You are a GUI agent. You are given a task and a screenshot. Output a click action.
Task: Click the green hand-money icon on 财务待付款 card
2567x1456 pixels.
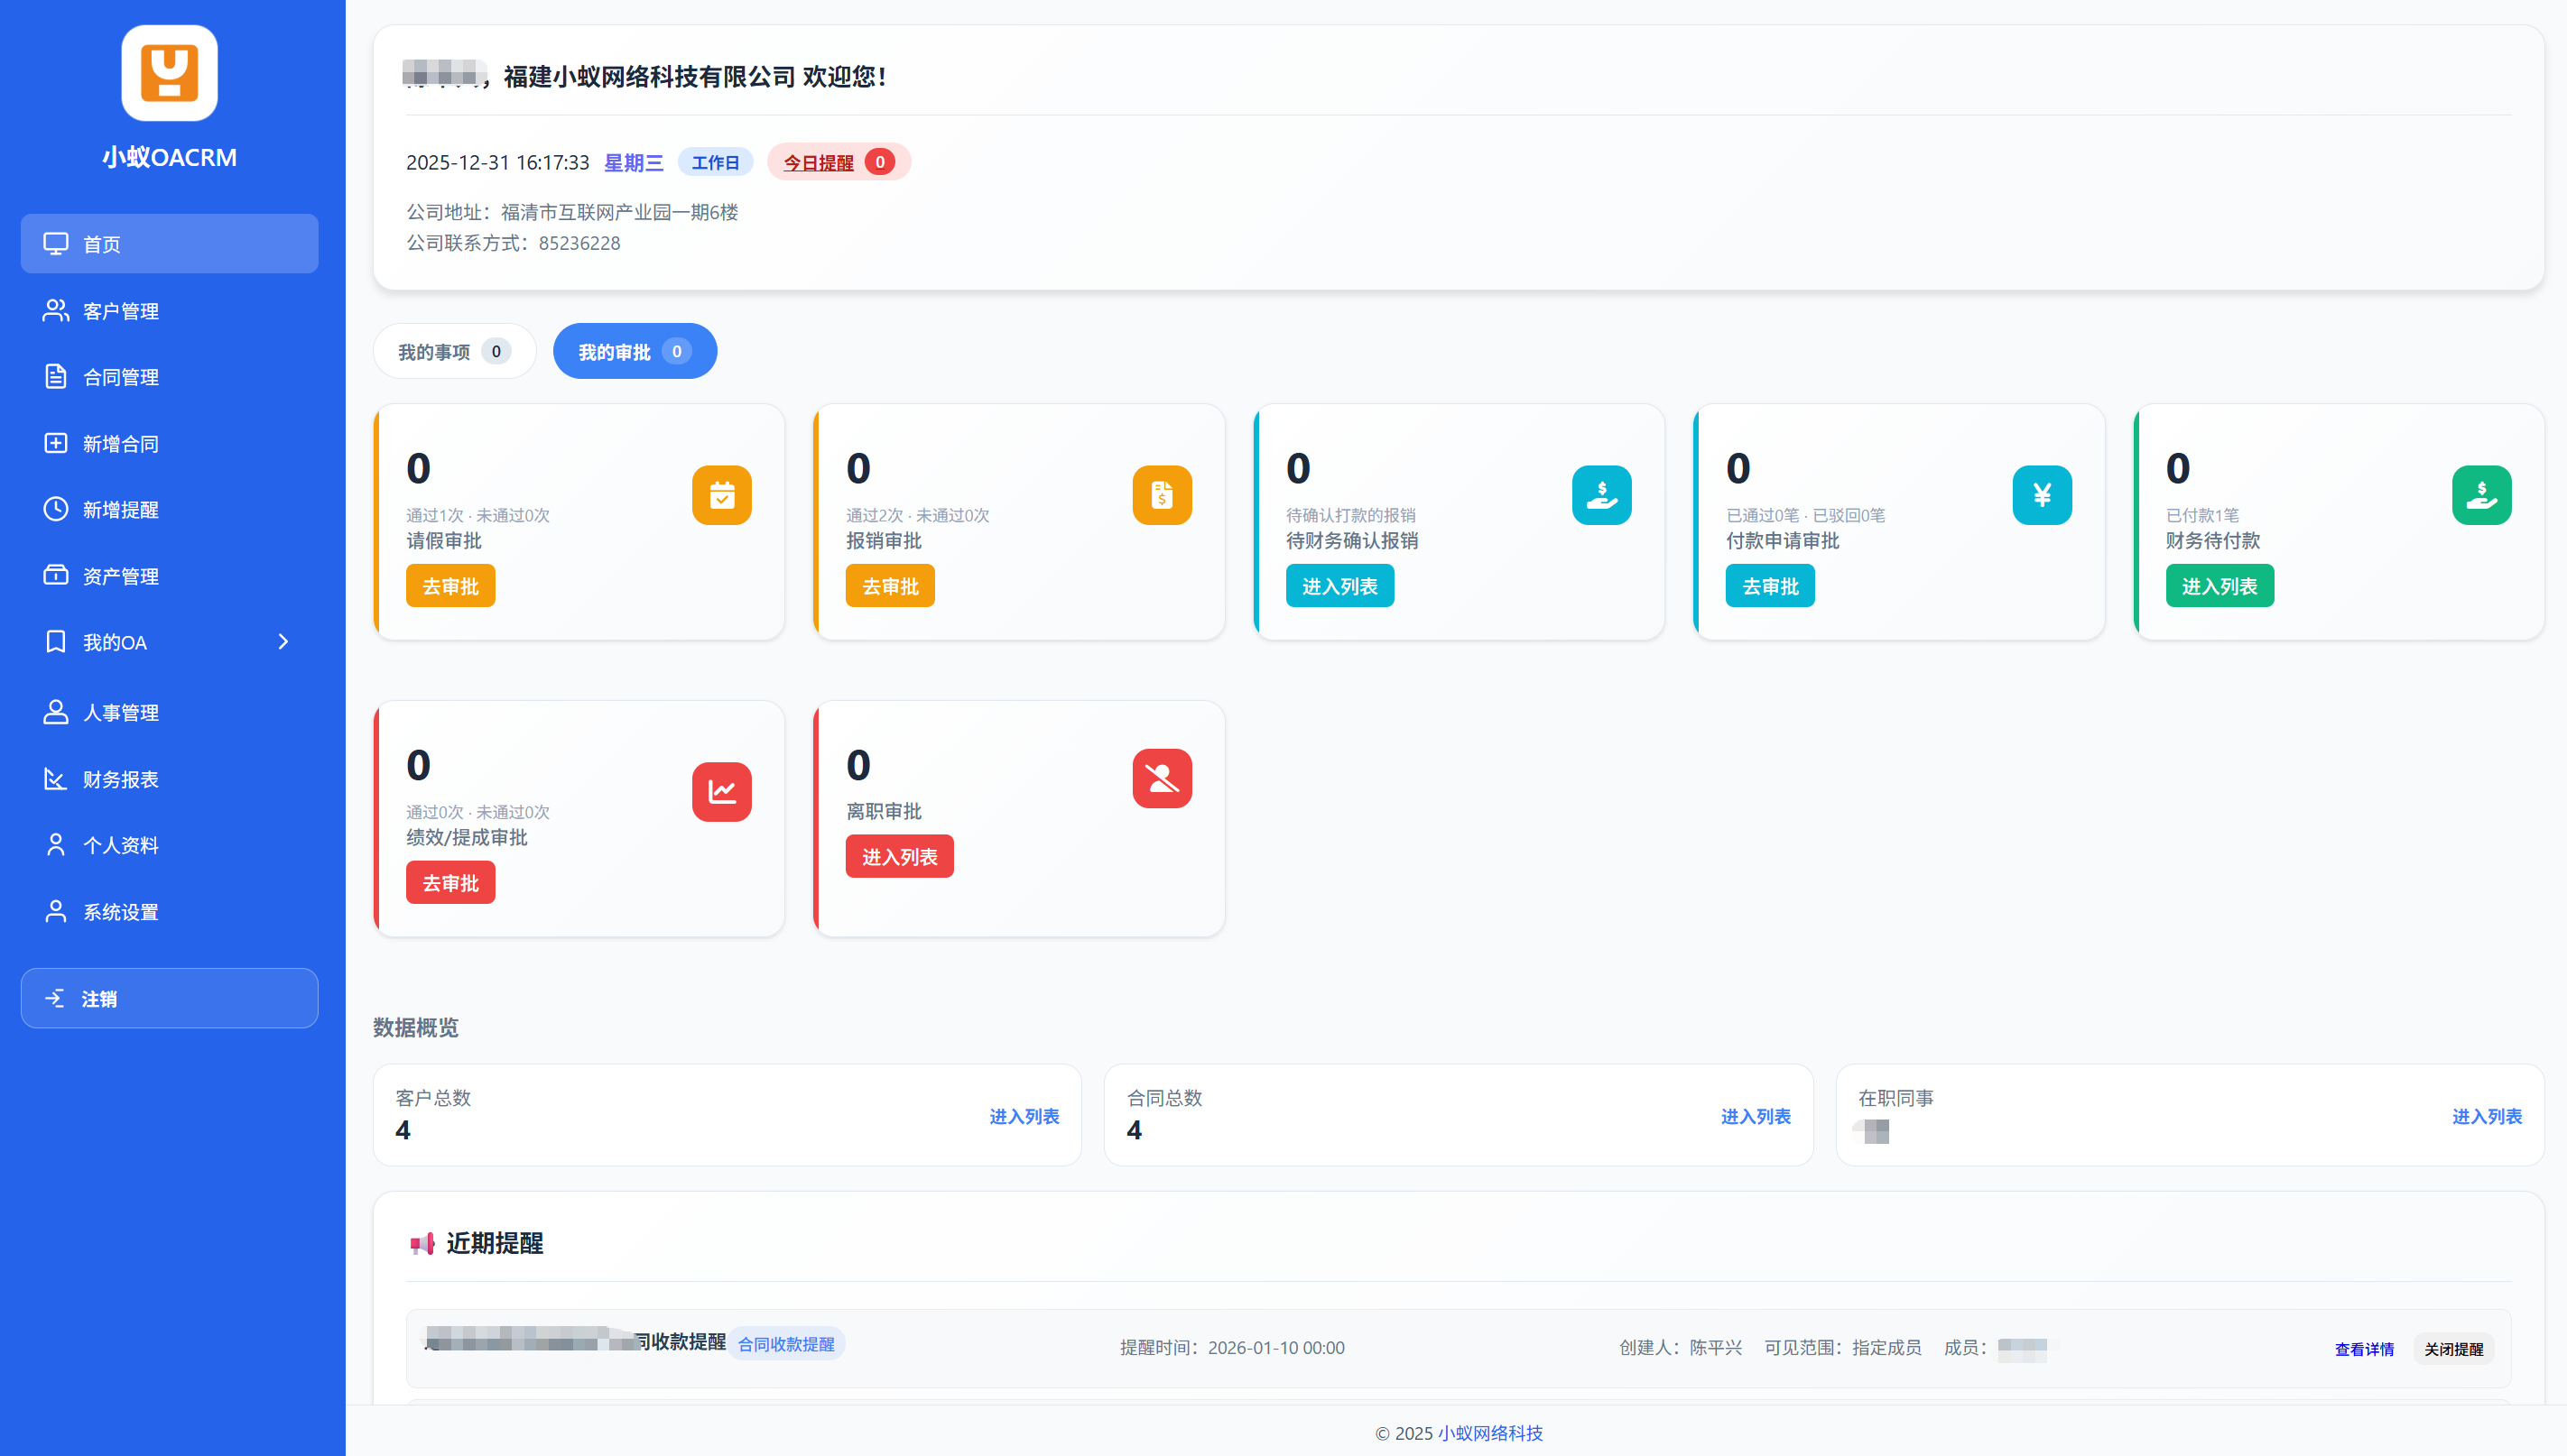[2481, 495]
